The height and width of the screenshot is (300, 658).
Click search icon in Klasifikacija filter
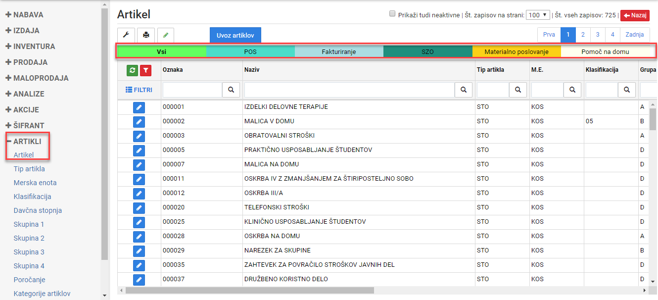(x=627, y=90)
